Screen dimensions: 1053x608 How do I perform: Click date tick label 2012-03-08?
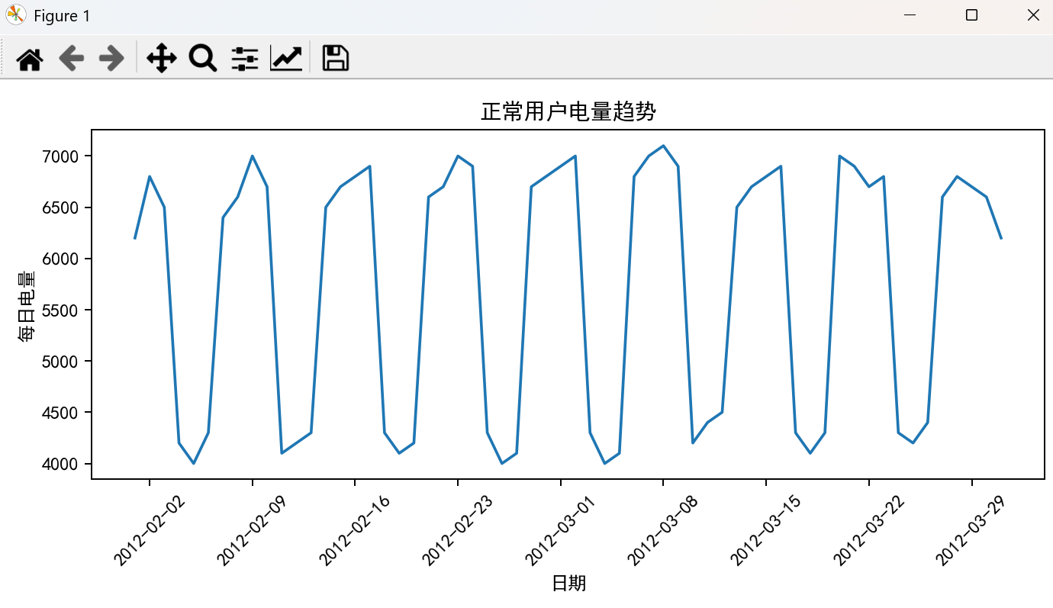pos(662,530)
